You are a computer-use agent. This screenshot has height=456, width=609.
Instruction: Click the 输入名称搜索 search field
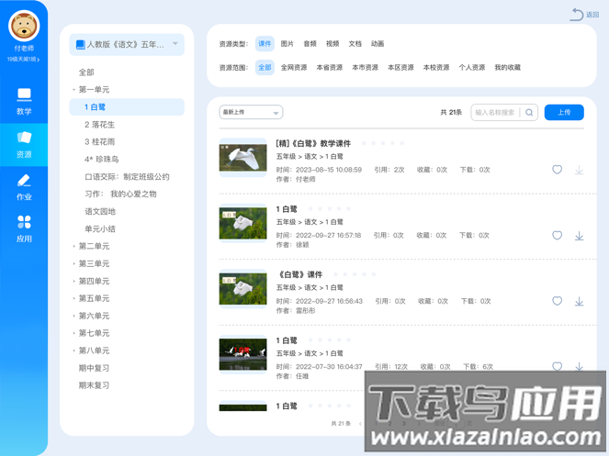coord(496,113)
